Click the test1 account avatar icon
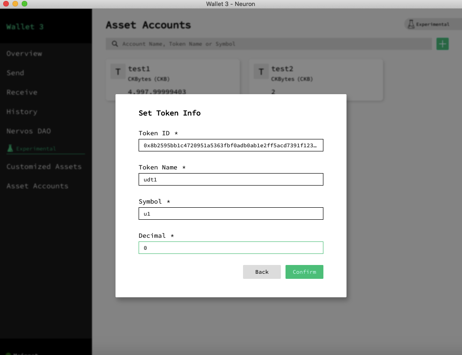This screenshot has height=355, width=462. 118,72
